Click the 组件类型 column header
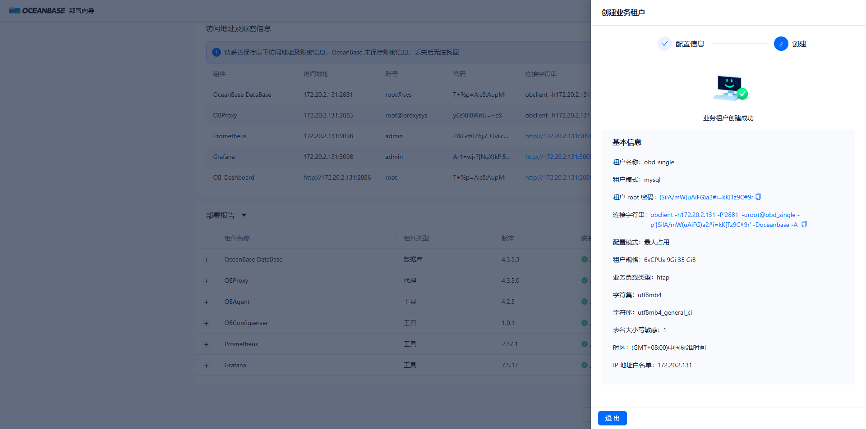Screen dimensions: 866x429 (x=416, y=238)
